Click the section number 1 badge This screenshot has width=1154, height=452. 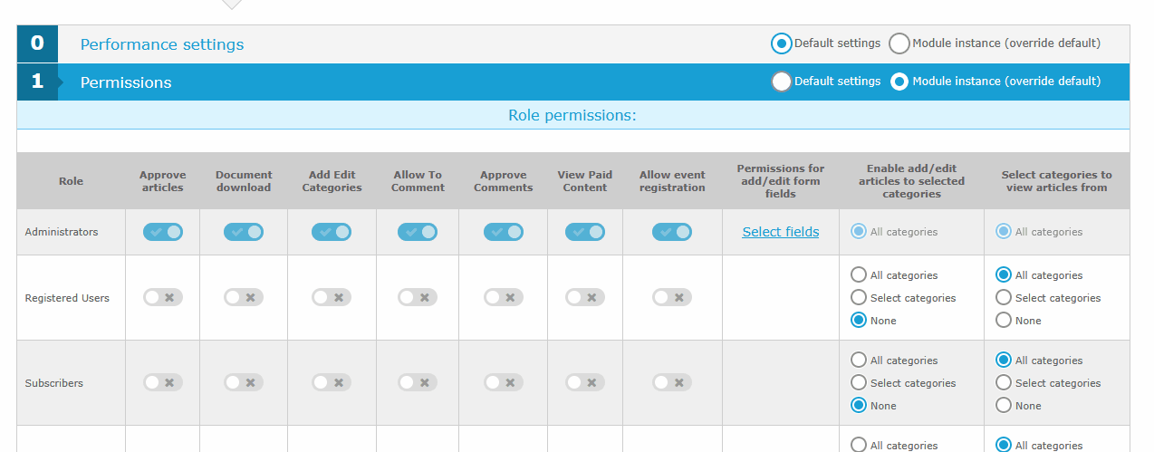pyautogui.click(x=37, y=82)
